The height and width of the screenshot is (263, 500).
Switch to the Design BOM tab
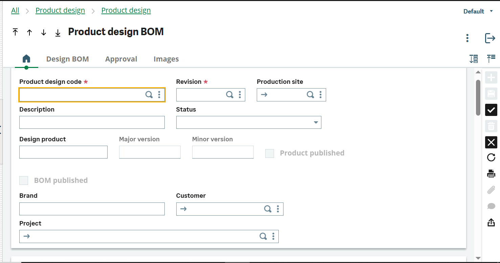[68, 59]
